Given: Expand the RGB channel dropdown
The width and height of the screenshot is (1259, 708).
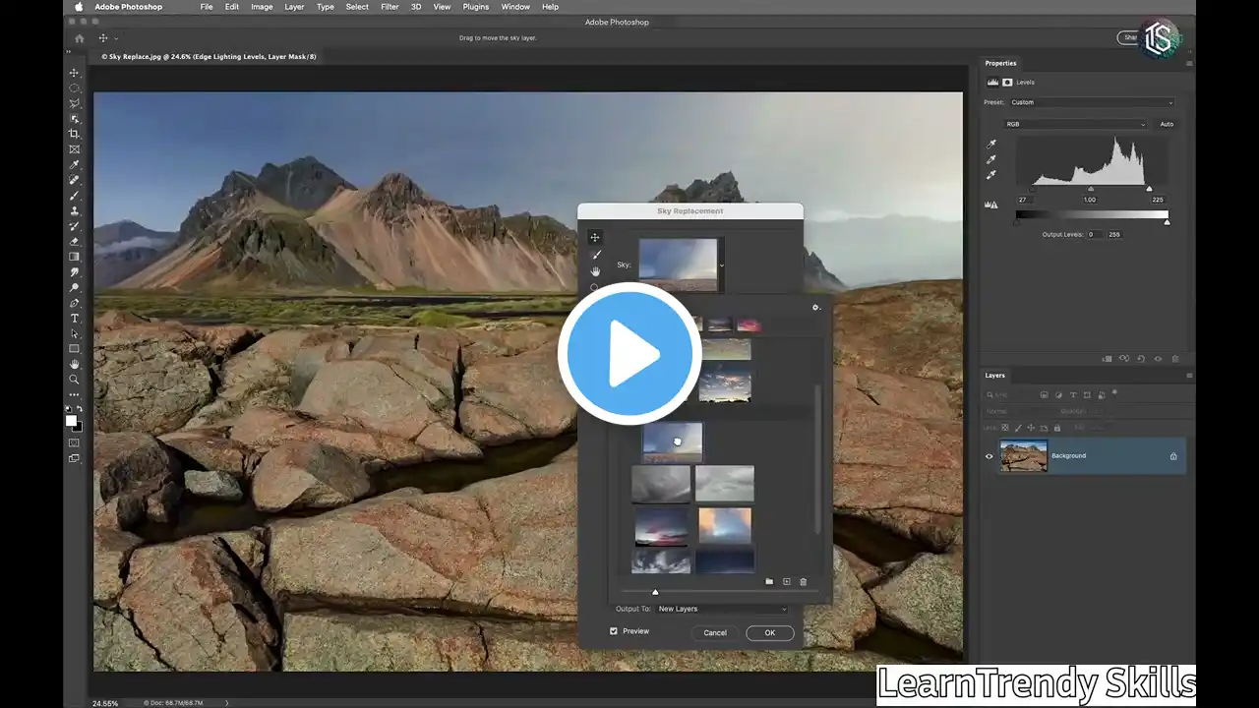Looking at the screenshot, I should click(1074, 124).
